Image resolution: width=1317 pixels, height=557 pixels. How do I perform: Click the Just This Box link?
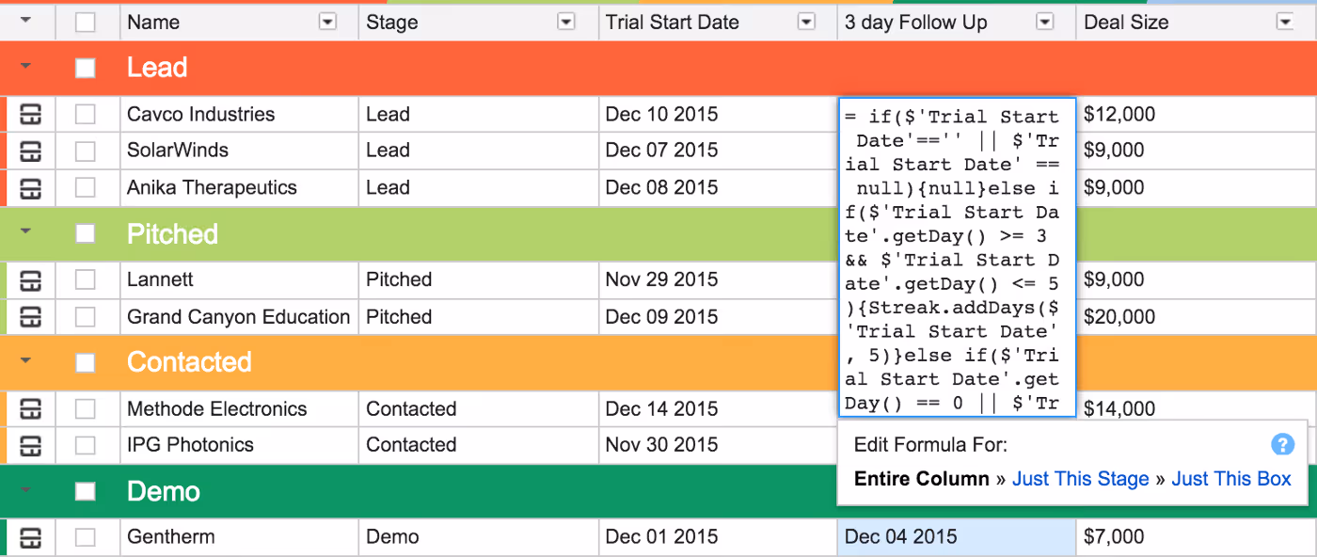point(1231,479)
